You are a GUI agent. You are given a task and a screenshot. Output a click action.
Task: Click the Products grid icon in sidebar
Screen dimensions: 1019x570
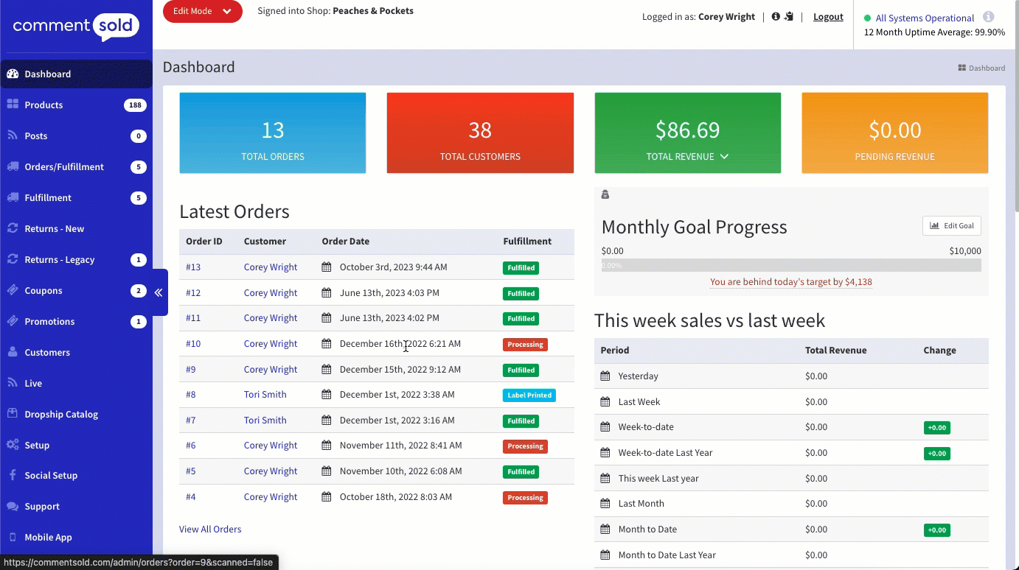pyautogui.click(x=13, y=105)
